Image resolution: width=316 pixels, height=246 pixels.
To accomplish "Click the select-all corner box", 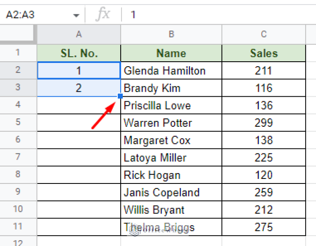I will 18,35.
